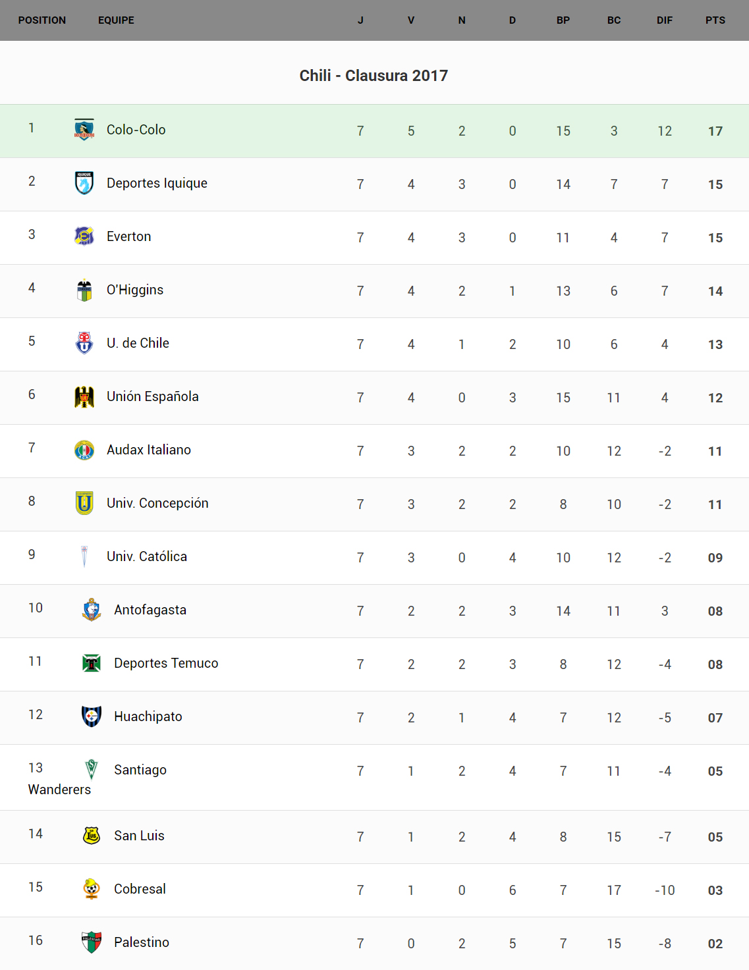Click the EQUIPE column header
The width and height of the screenshot is (749, 970).
tap(116, 20)
